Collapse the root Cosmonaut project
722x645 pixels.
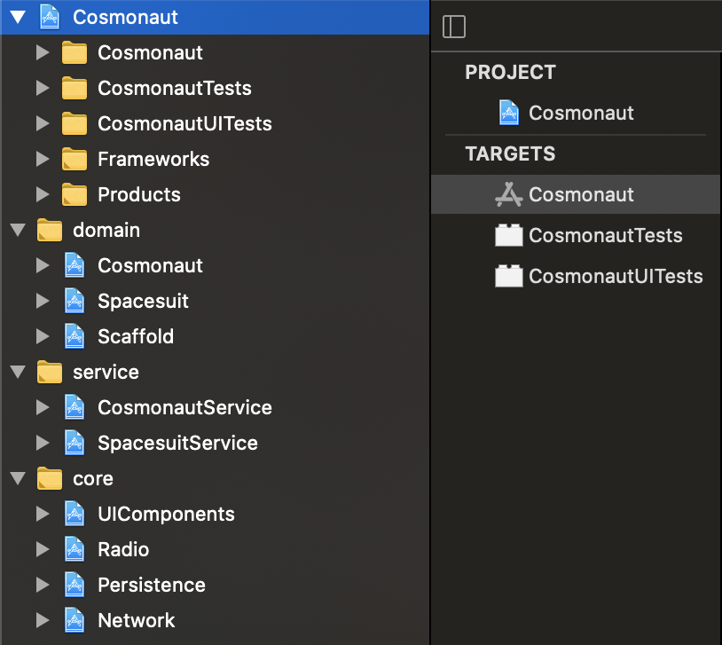pyautogui.click(x=18, y=17)
